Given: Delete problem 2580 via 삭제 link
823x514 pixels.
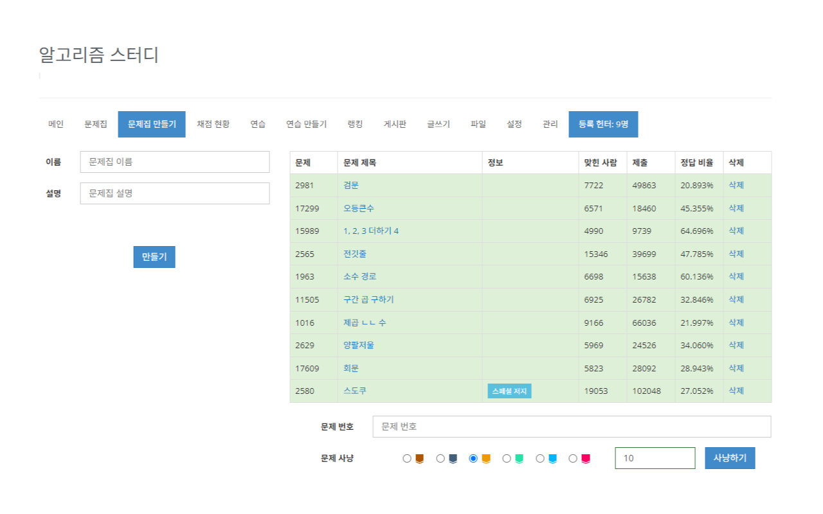Looking at the screenshot, I should 736,391.
